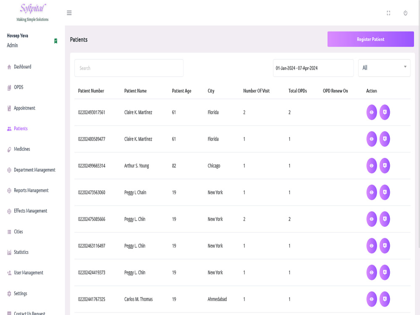
Task: Click city cell Chicago
Action: pos(214,166)
